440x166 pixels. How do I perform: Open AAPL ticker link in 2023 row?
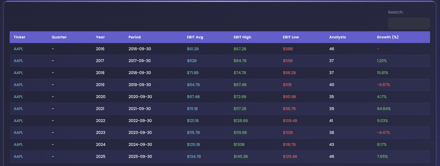(x=18, y=133)
